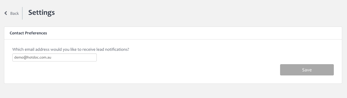Click the Save button
The height and width of the screenshot is (98, 347).
point(307,70)
